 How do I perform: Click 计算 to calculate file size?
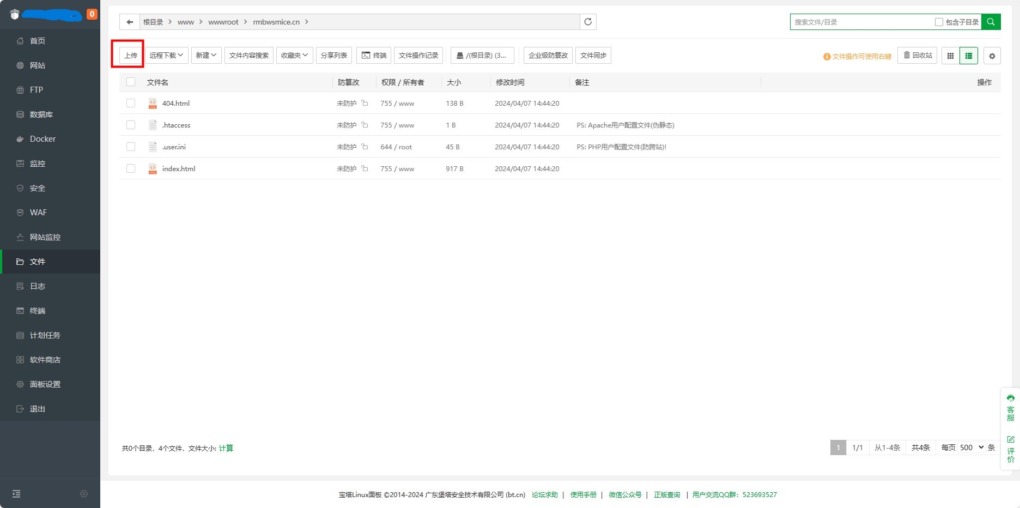[x=226, y=448]
